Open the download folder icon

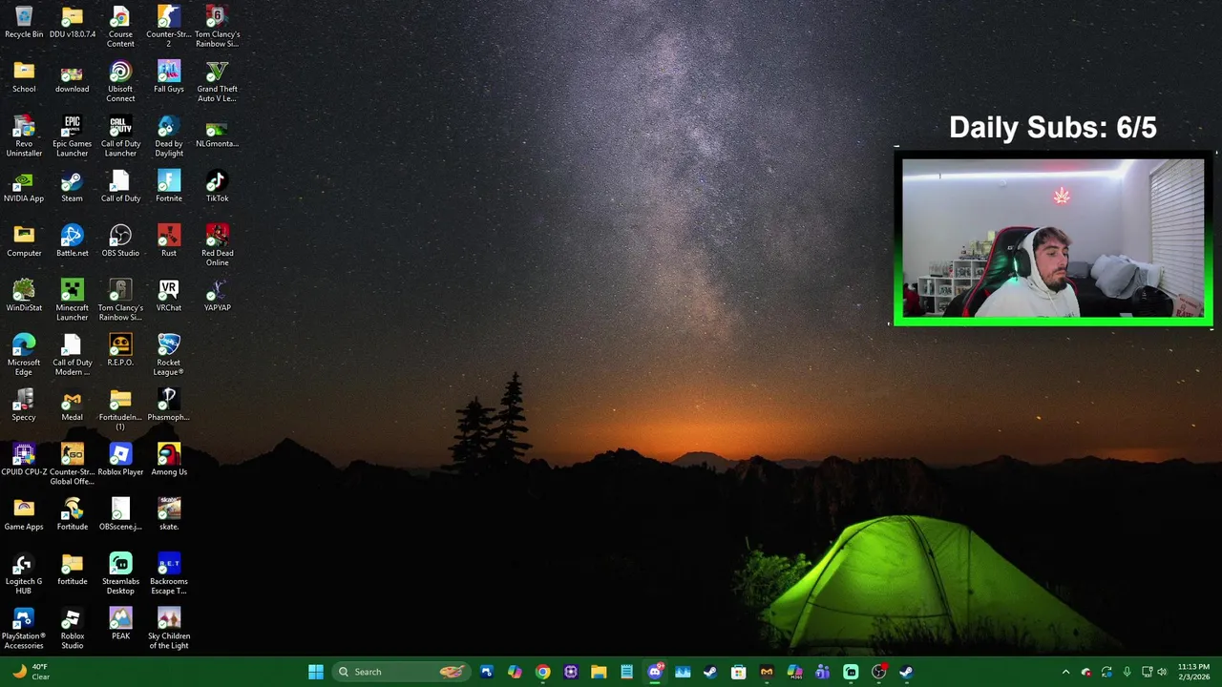[x=72, y=77]
